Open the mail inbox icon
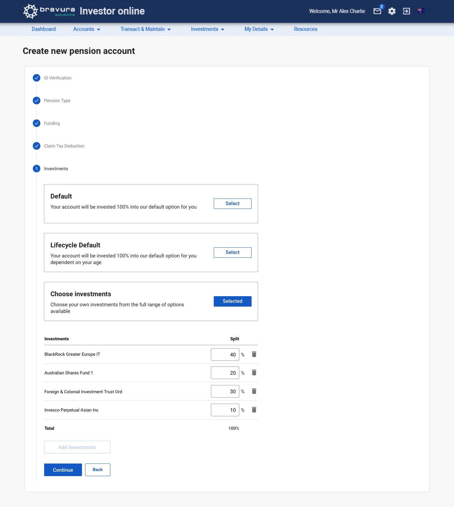454x507 pixels. 377,11
